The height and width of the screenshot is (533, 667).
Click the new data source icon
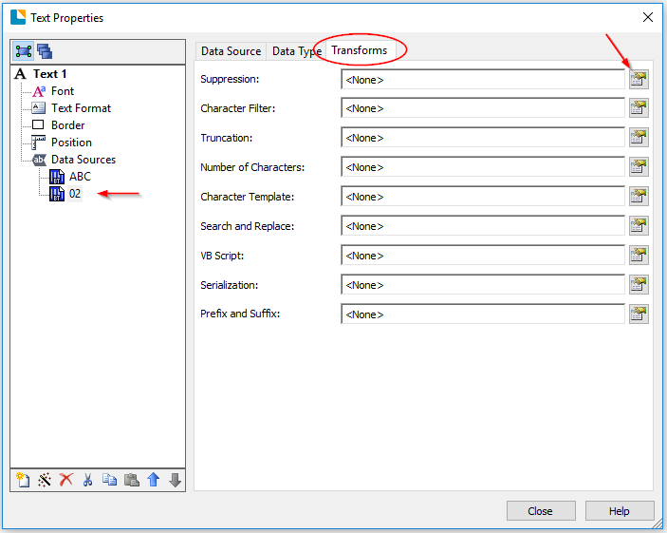coord(23,480)
